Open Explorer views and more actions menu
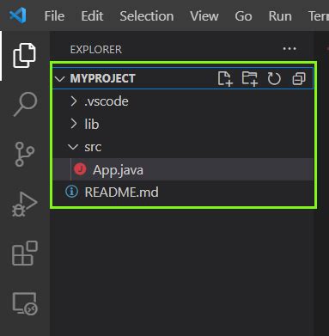329x336 pixels. pos(289,49)
